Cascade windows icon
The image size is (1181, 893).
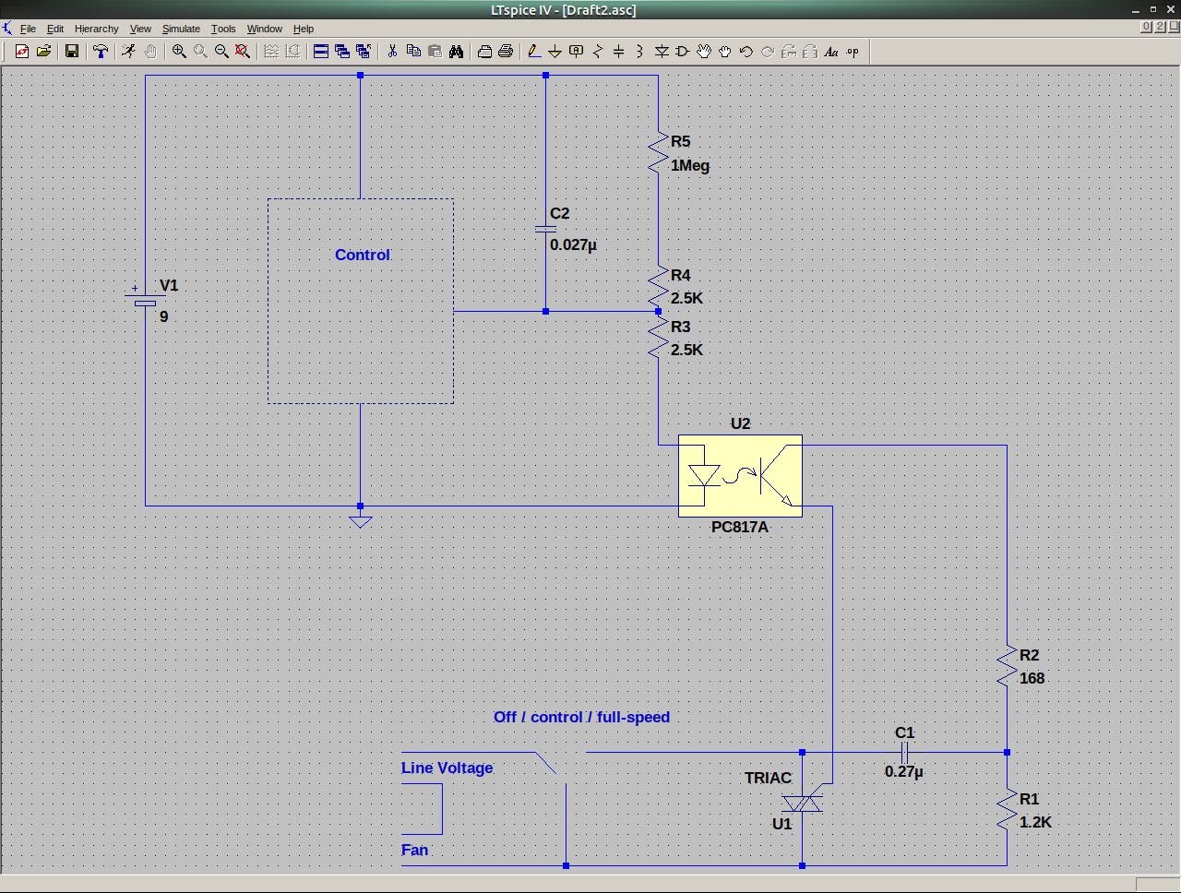pyautogui.click(x=342, y=52)
